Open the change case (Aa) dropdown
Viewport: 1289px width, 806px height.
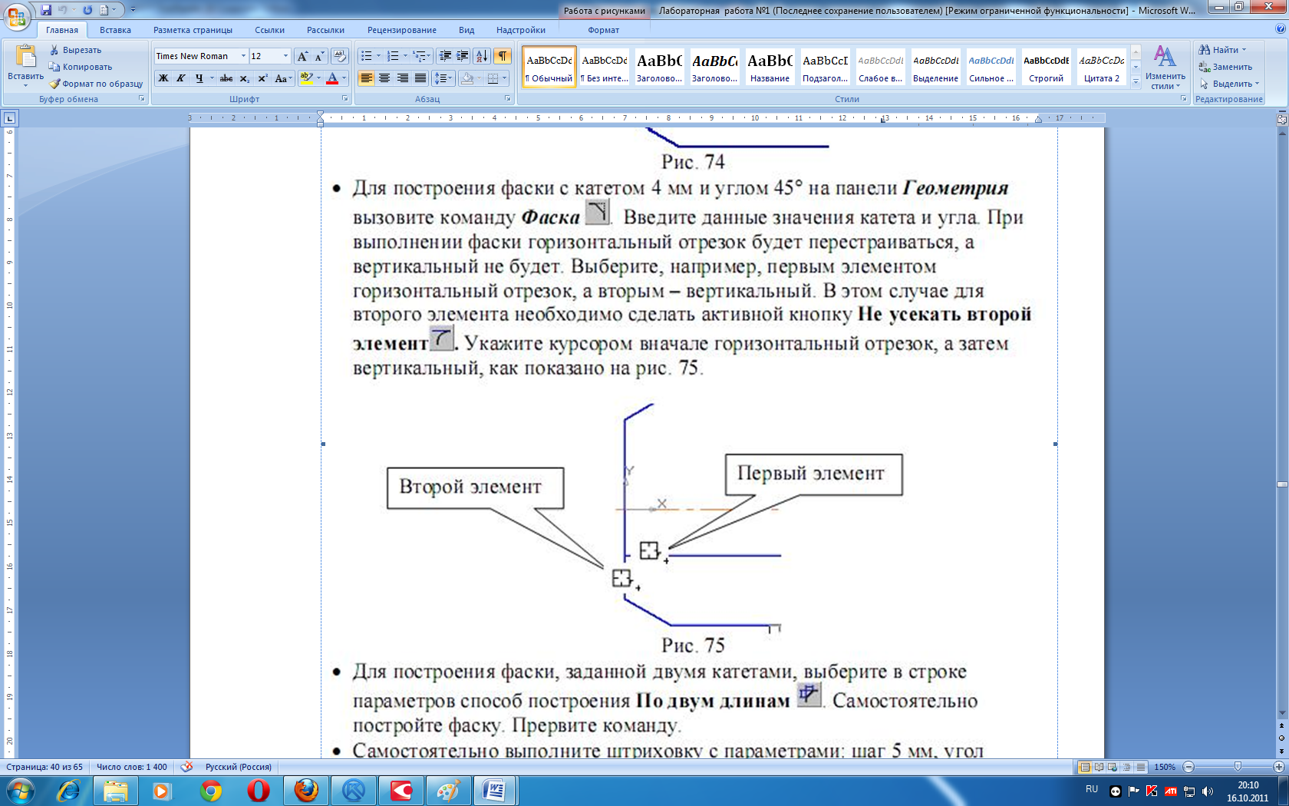(x=283, y=78)
